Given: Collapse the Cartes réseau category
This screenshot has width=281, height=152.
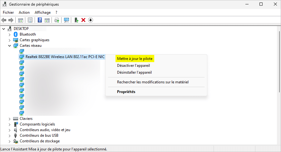Looking at the screenshot, I should (9, 46).
